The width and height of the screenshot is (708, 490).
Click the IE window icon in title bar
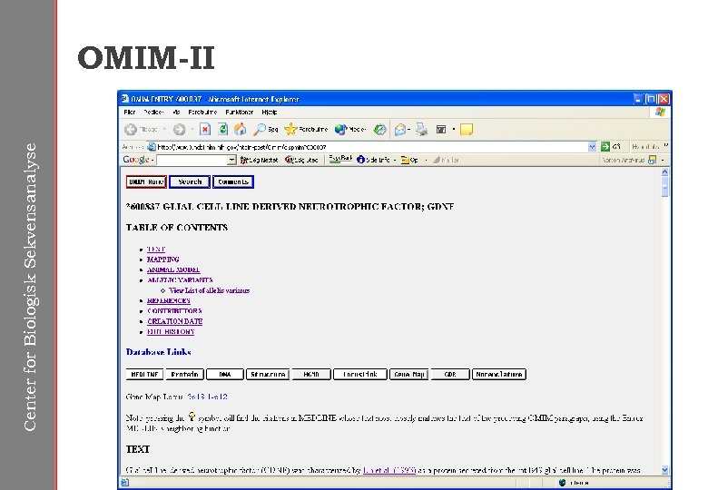[125, 98]
